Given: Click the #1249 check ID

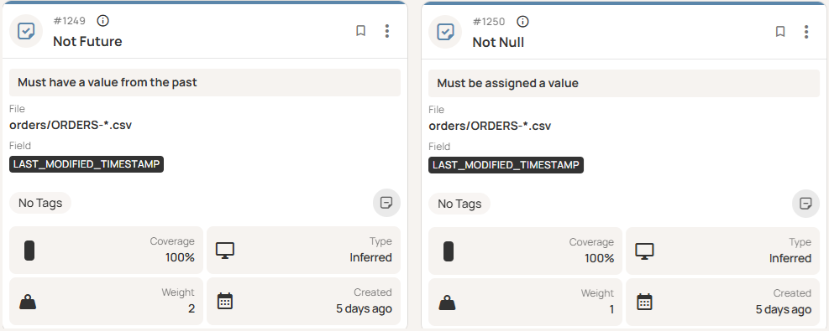Looking at the screenshot, I should (69, 21).
